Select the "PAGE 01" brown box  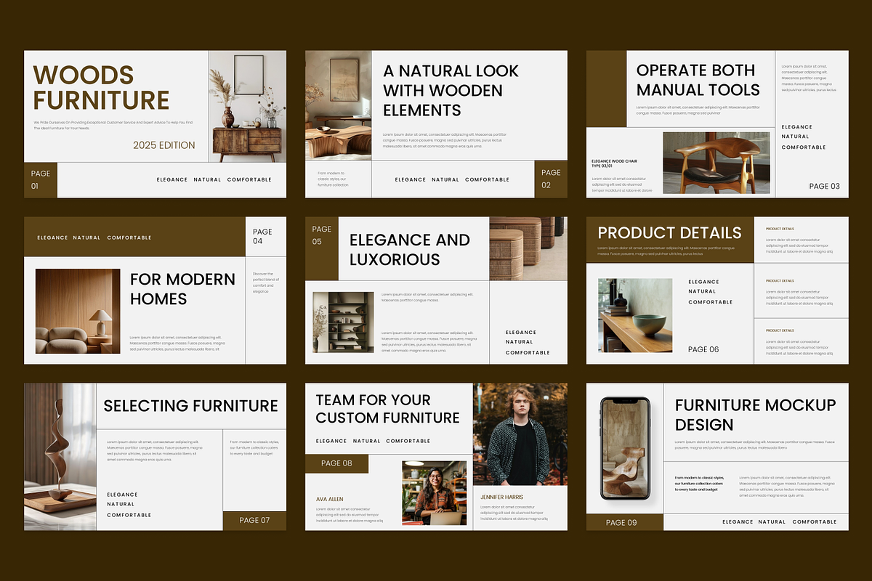[41, 179]
